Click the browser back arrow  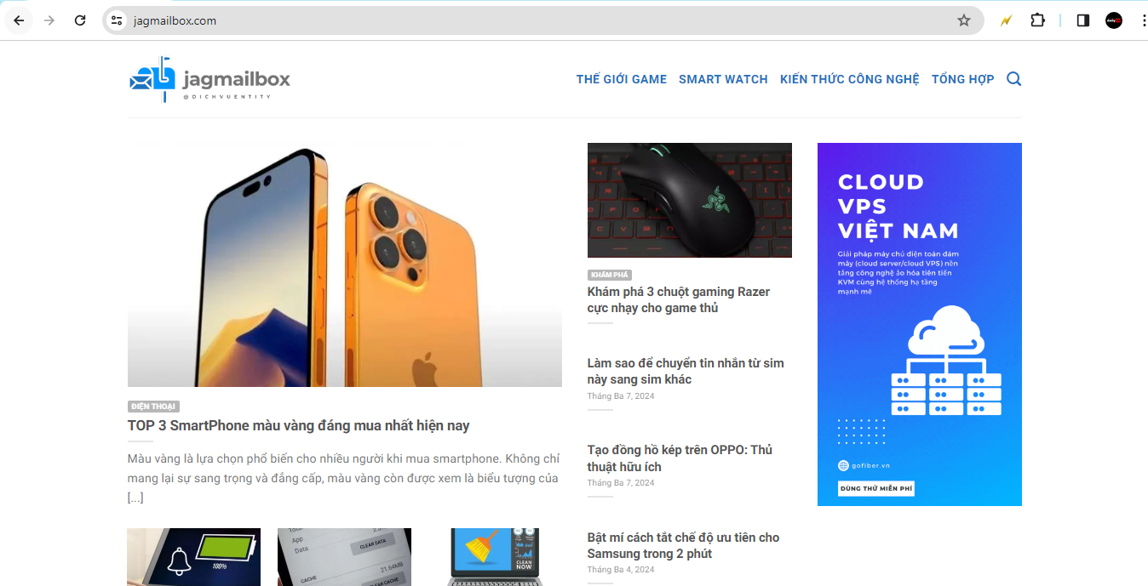coord(19,20)
